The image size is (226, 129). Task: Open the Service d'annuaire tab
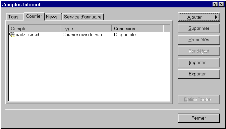click(83, 17)
